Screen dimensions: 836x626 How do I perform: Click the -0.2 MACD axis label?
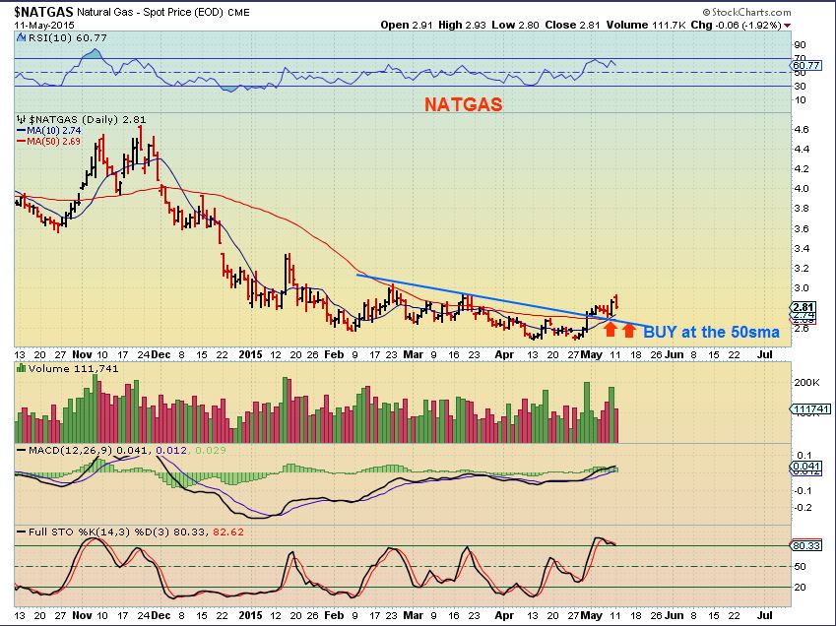(804, 507)
